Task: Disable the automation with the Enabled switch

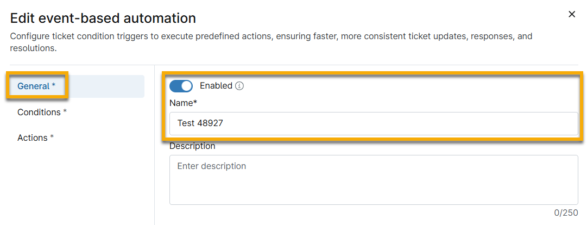Action: click(181, 86)
